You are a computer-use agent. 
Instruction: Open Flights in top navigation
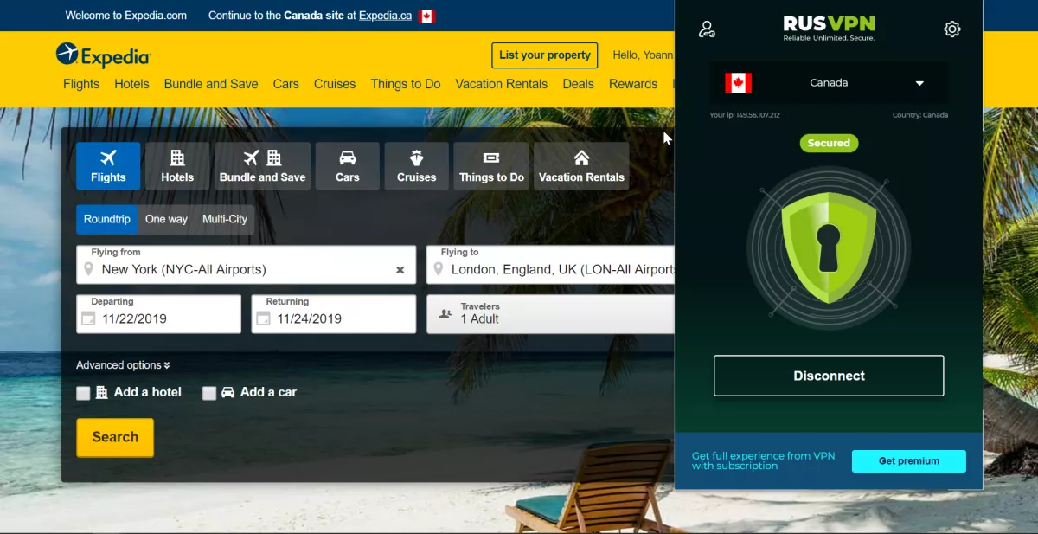tap(81, 84)
